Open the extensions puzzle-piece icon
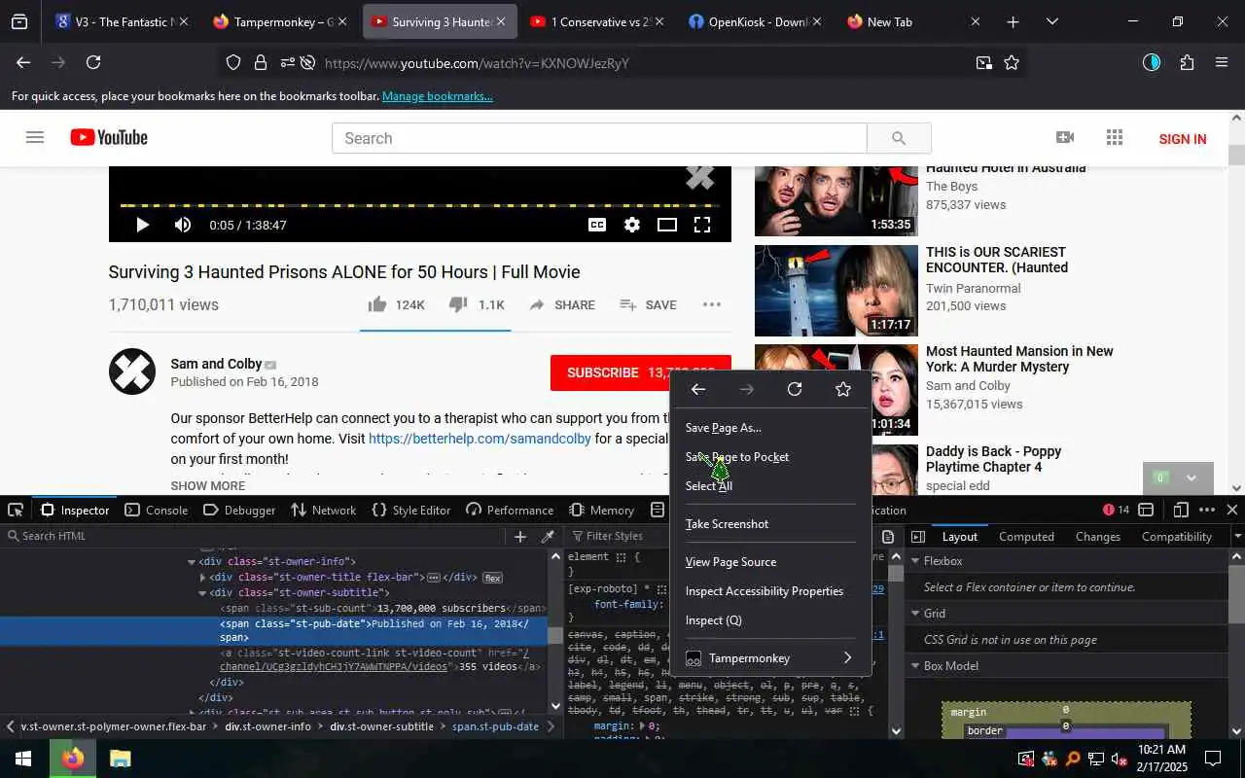Image resolution: width=1245 pixels, height=778 pixels. [x=1187, y=62]
